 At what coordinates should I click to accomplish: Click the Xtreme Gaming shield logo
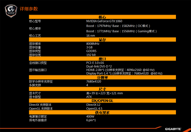(x=10, y=11)
